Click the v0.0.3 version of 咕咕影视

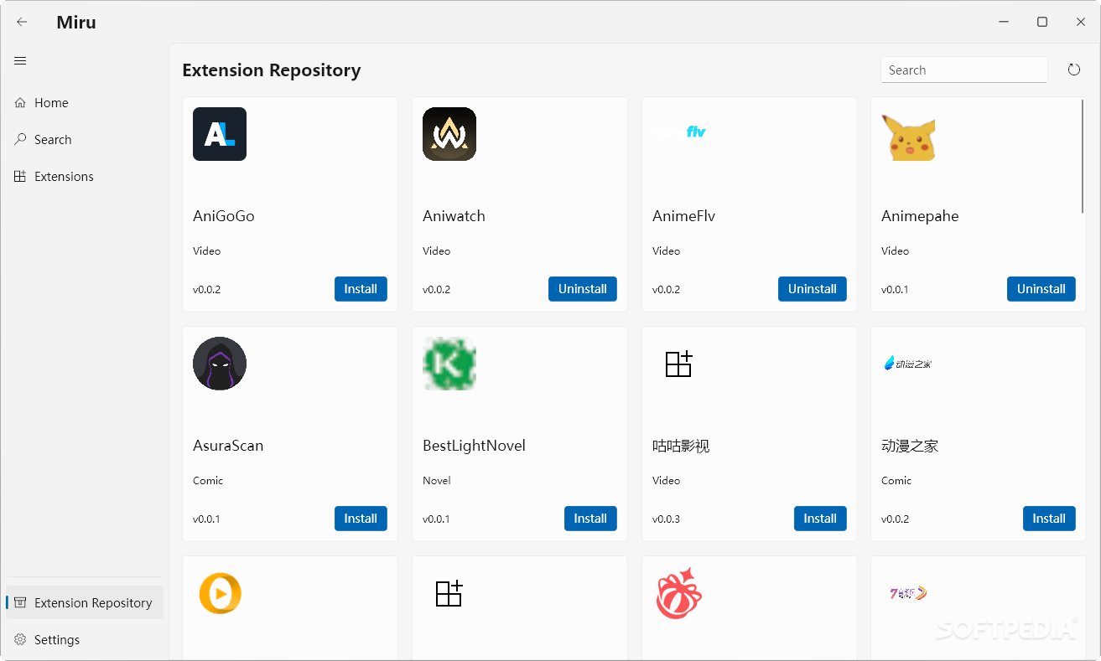(x=666, y=519)
